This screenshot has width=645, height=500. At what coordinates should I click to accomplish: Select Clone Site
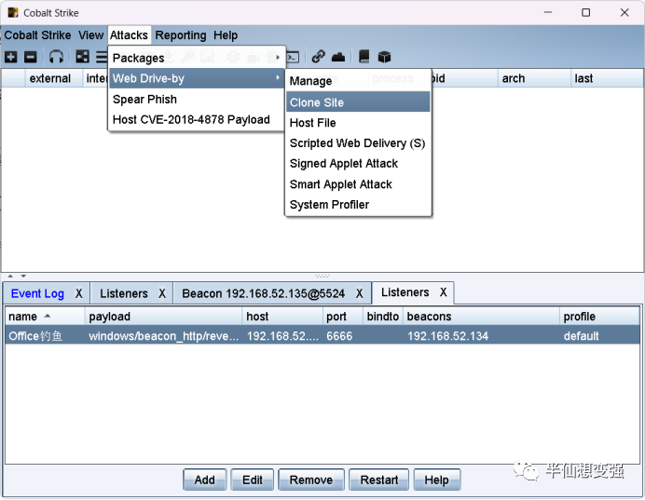tap(358, 102)
